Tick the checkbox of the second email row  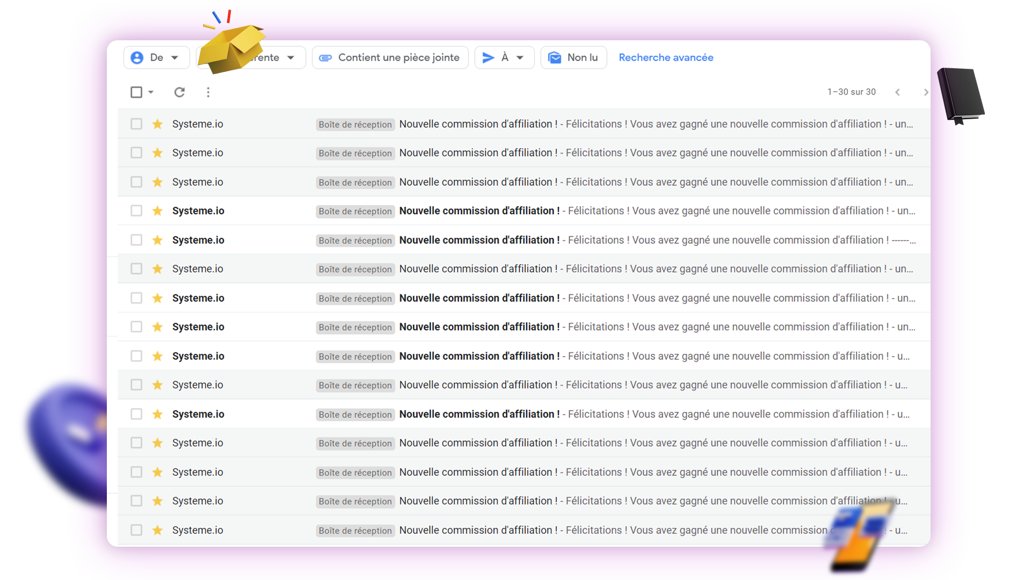136,153
